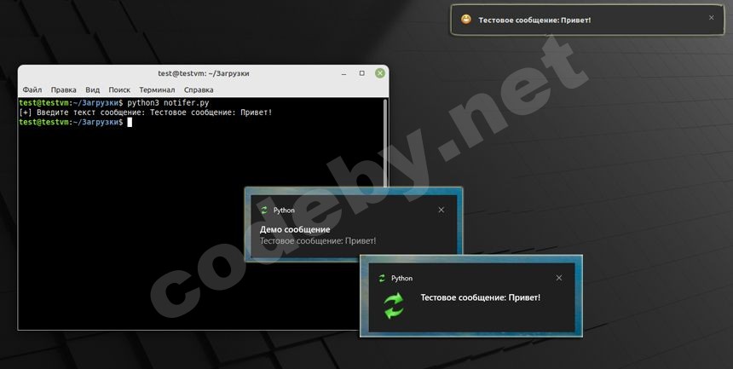Viewport: 733px width, 369px height.
Task: Open the Правка menu
Action: coord(64,89)
